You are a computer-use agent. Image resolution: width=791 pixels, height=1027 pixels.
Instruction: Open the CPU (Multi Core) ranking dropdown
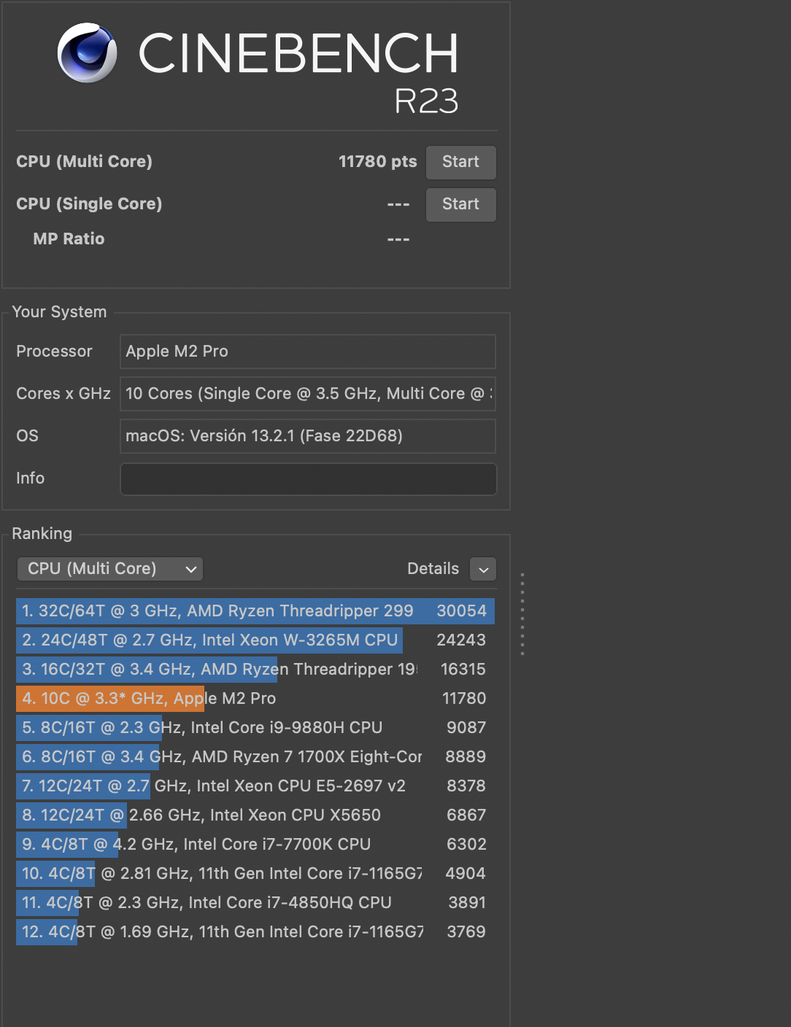(x=109, y=569)
